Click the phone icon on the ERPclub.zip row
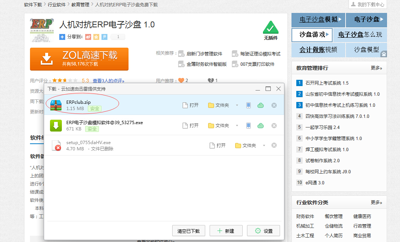The height and width of the screenshot is (242, 400). [x=249, y=105]
